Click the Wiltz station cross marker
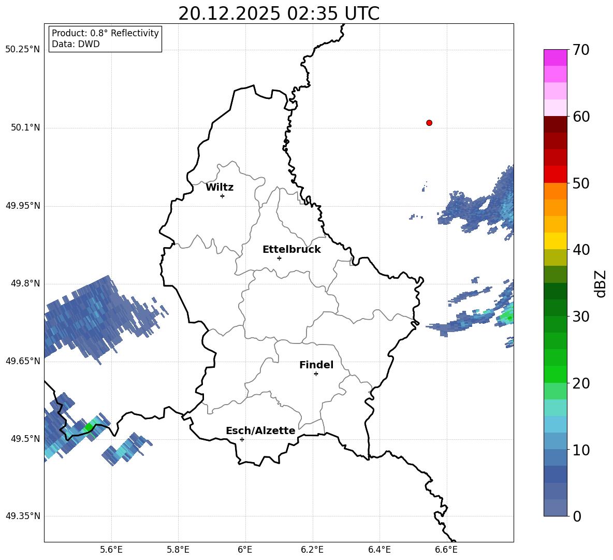This screenshot has height=560, width=613. pos(223,196)
